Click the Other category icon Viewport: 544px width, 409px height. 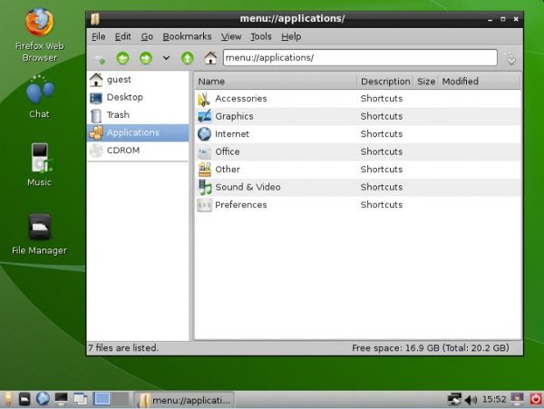pyautogui.click(x=204, y=170)
